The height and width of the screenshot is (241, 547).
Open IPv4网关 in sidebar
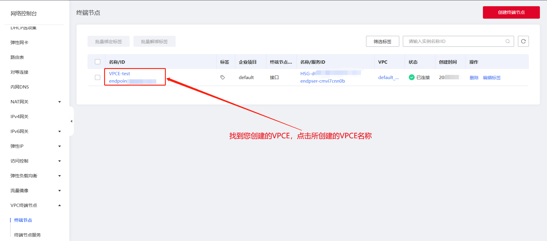(x=20, y=117)
